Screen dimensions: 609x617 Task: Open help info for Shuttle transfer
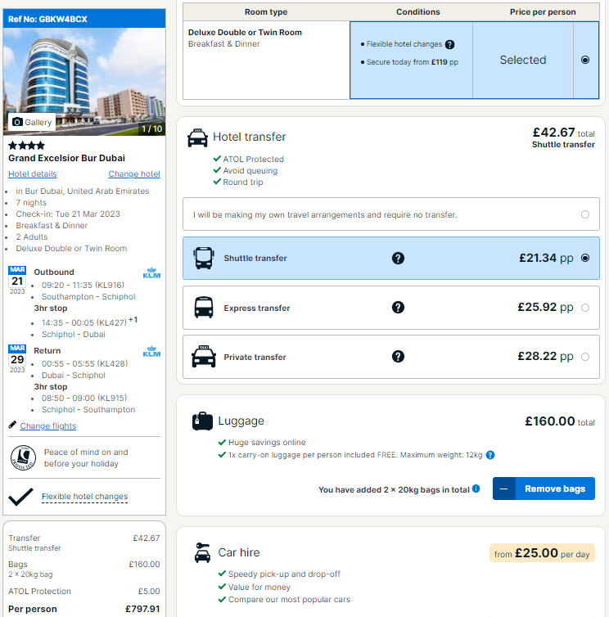tap(398, 258)
